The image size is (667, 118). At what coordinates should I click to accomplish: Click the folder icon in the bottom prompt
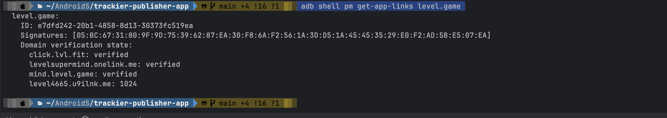(40, 103)
